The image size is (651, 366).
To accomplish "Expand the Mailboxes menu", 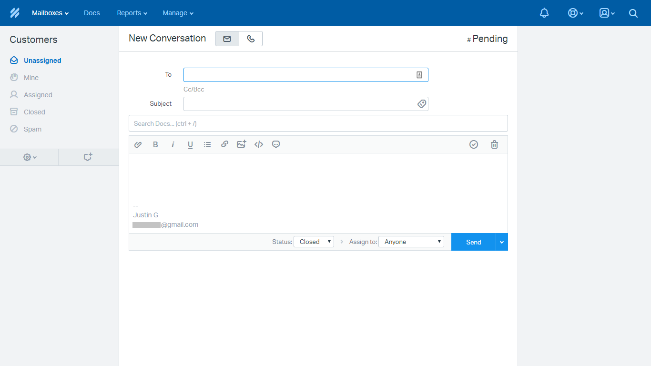I will [x=50, y=13].
